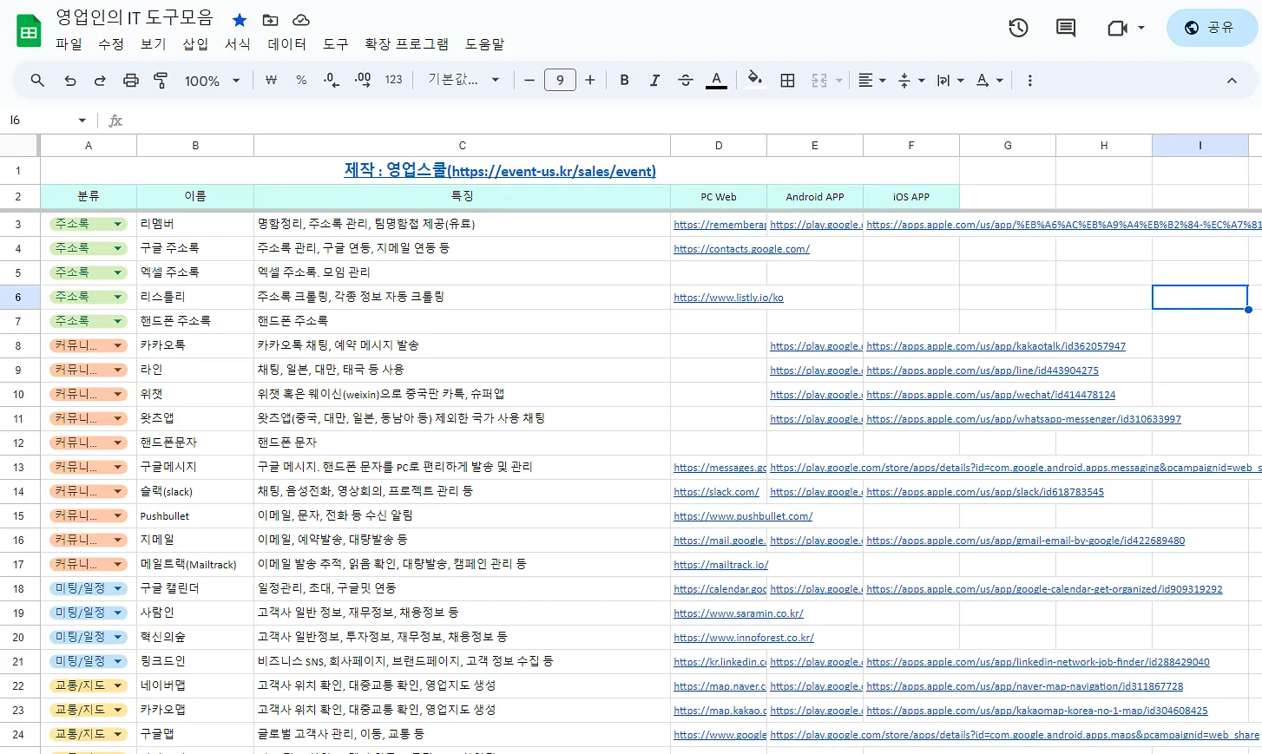This screenshot has width=1262, height=754.
Task: Open the https://slack.com/ link
Action: 716,492
